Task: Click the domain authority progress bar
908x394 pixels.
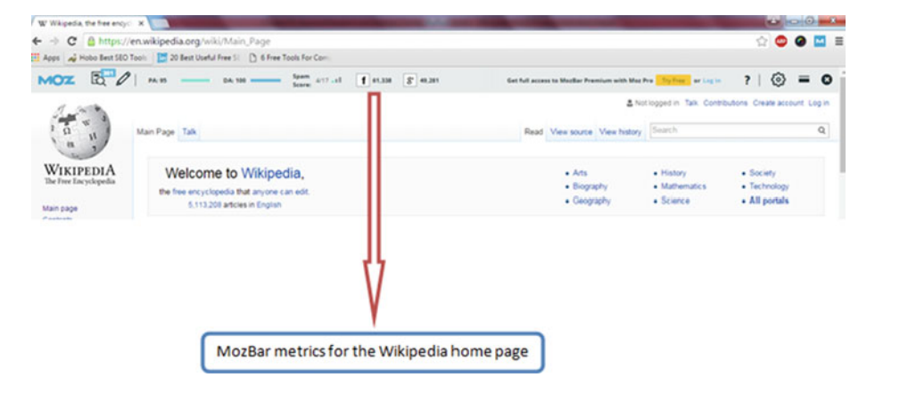Action: pos(266,80)
